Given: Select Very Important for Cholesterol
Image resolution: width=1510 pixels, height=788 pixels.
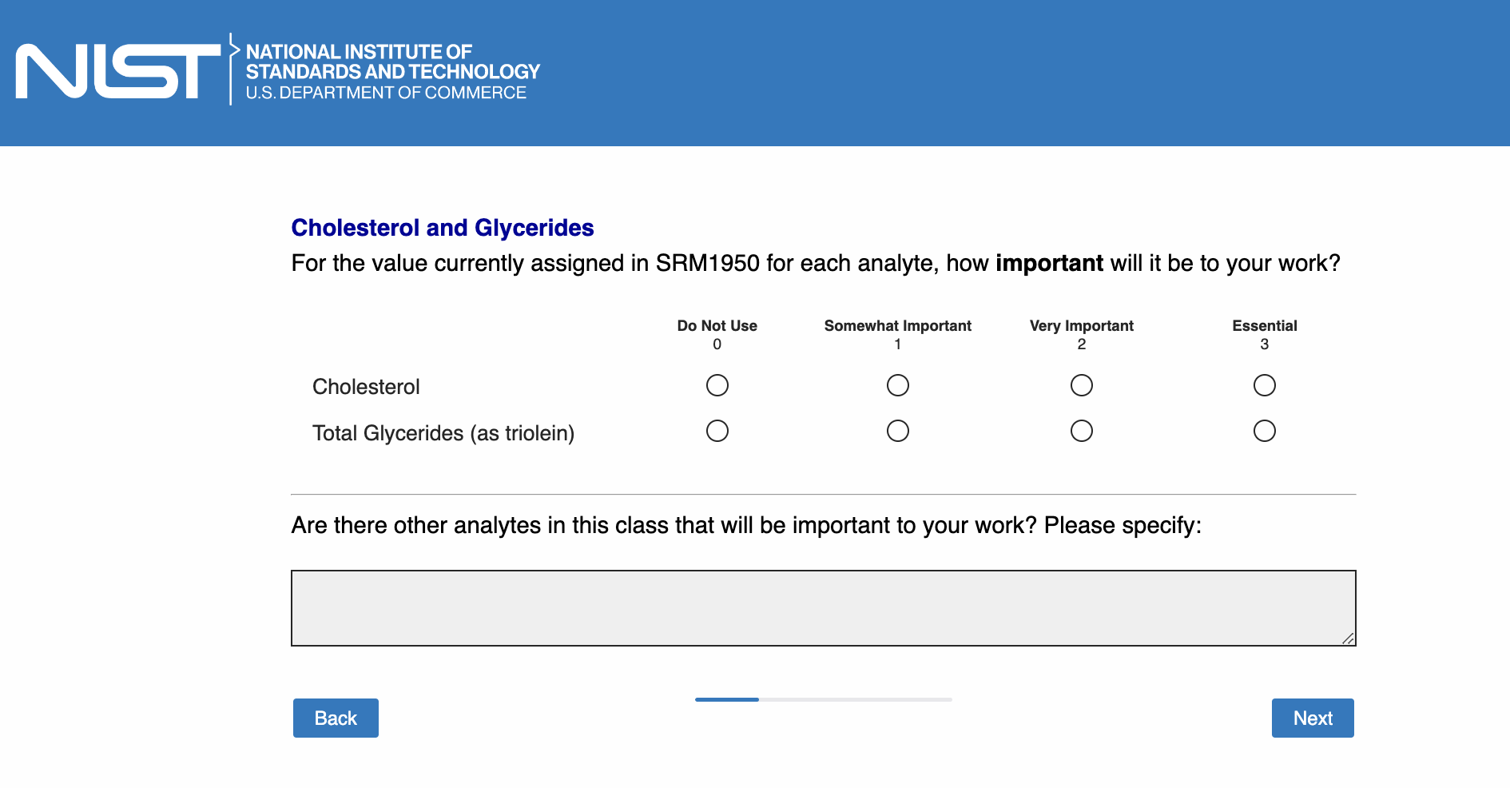Looking at the screenshot, I should click(1081, 385).
